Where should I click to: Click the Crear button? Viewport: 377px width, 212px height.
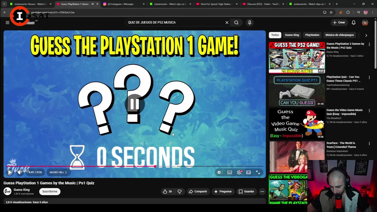[339, 22]
